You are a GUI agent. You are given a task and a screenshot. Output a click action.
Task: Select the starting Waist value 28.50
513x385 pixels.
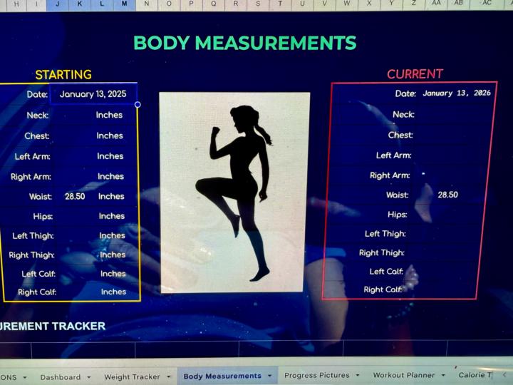75,197
